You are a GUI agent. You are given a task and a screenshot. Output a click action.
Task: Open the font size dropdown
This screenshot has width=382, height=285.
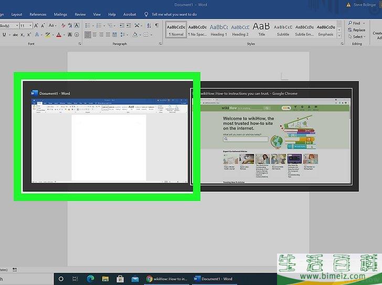tap(30, 26)
